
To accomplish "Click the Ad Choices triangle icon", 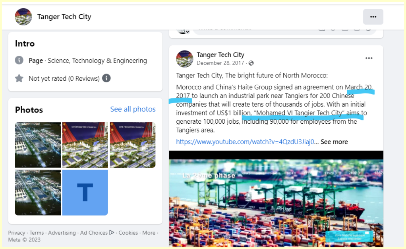I will tap(112, 233).
